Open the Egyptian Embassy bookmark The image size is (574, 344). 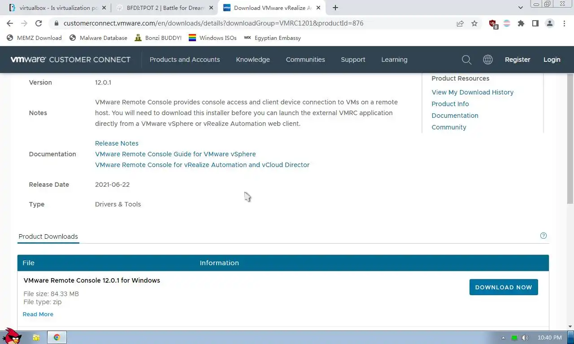pyautogui.click(x=272, y=38)
